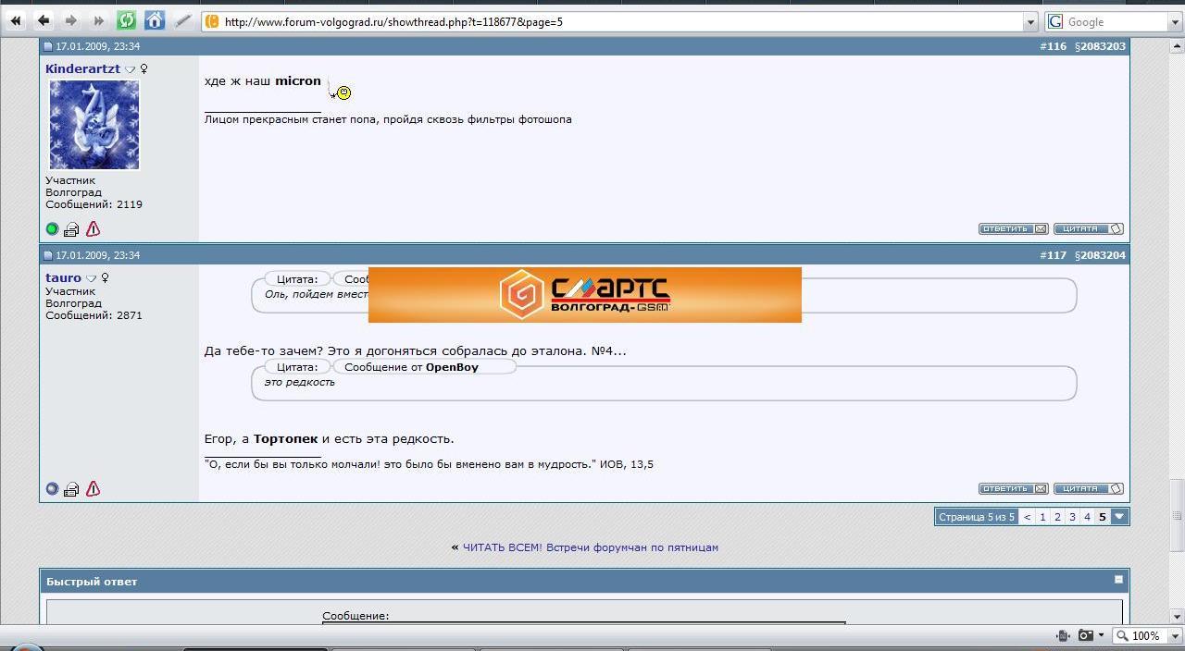Click the current page 5 indicator
Viewport: 1185px width, 651px height.
tap(1103, 517)
